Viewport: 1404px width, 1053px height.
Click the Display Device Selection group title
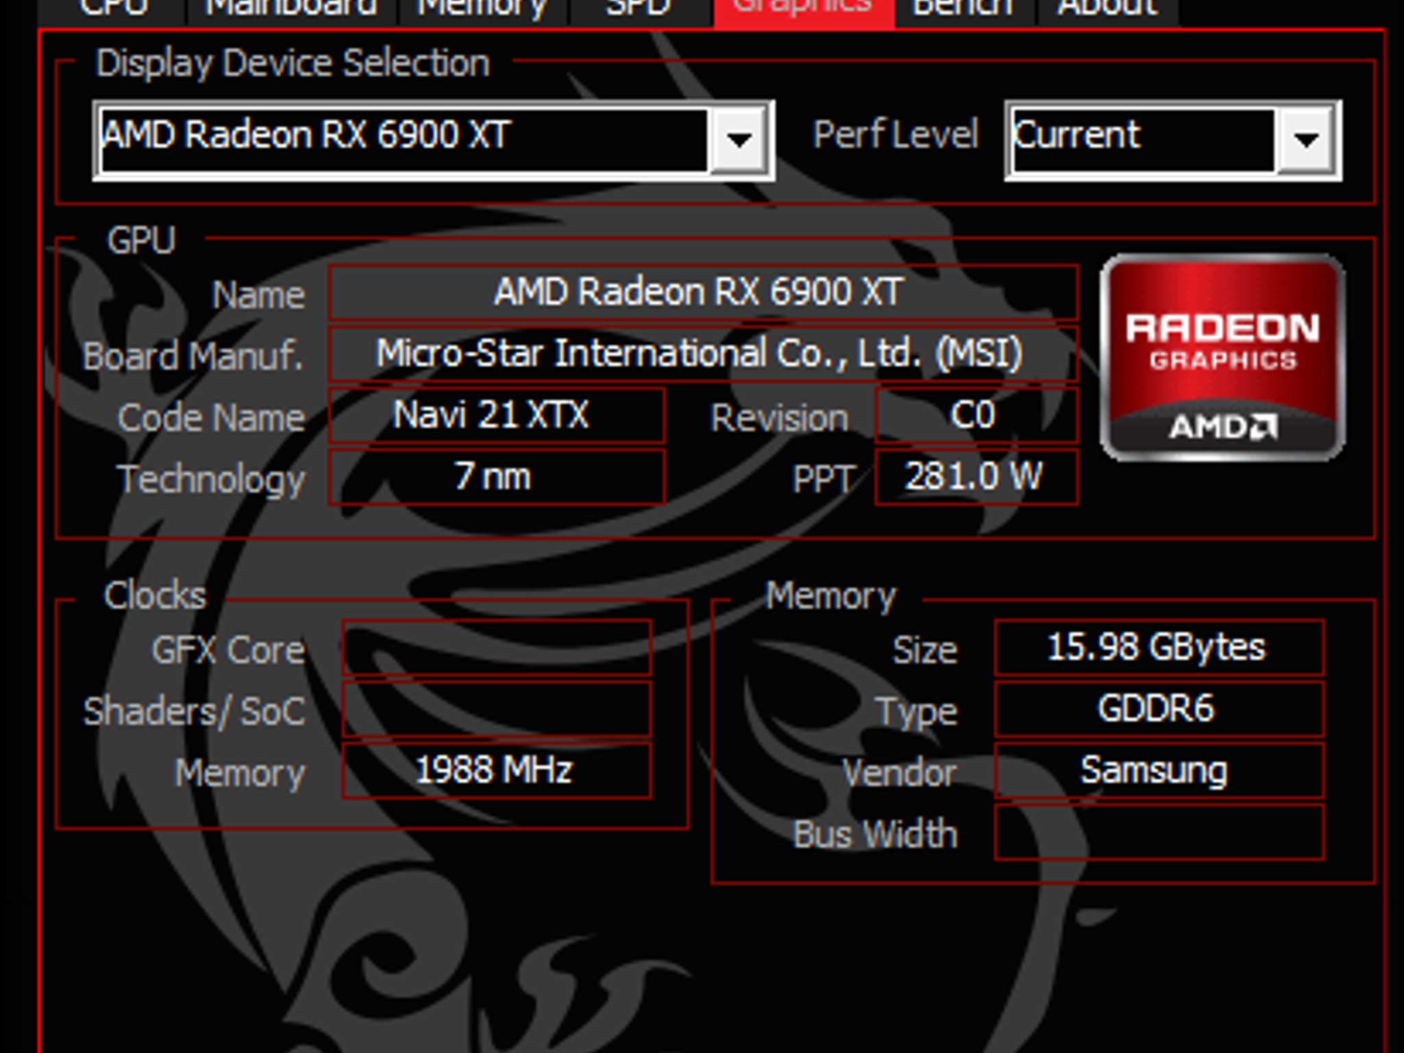(x=293, y=63)
